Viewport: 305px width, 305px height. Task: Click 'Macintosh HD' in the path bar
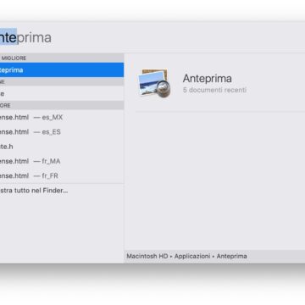[x=147, y=256]
